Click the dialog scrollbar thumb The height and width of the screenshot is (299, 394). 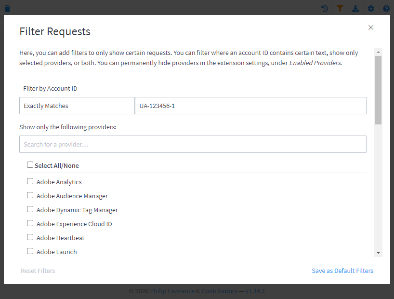378,90
